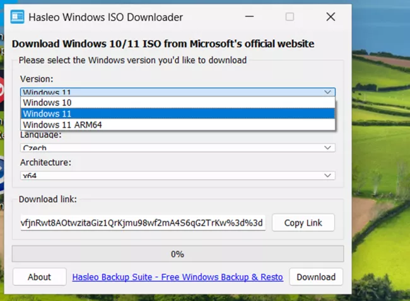Click the heading Download Windows 10/11 ISO

[163, 44]
